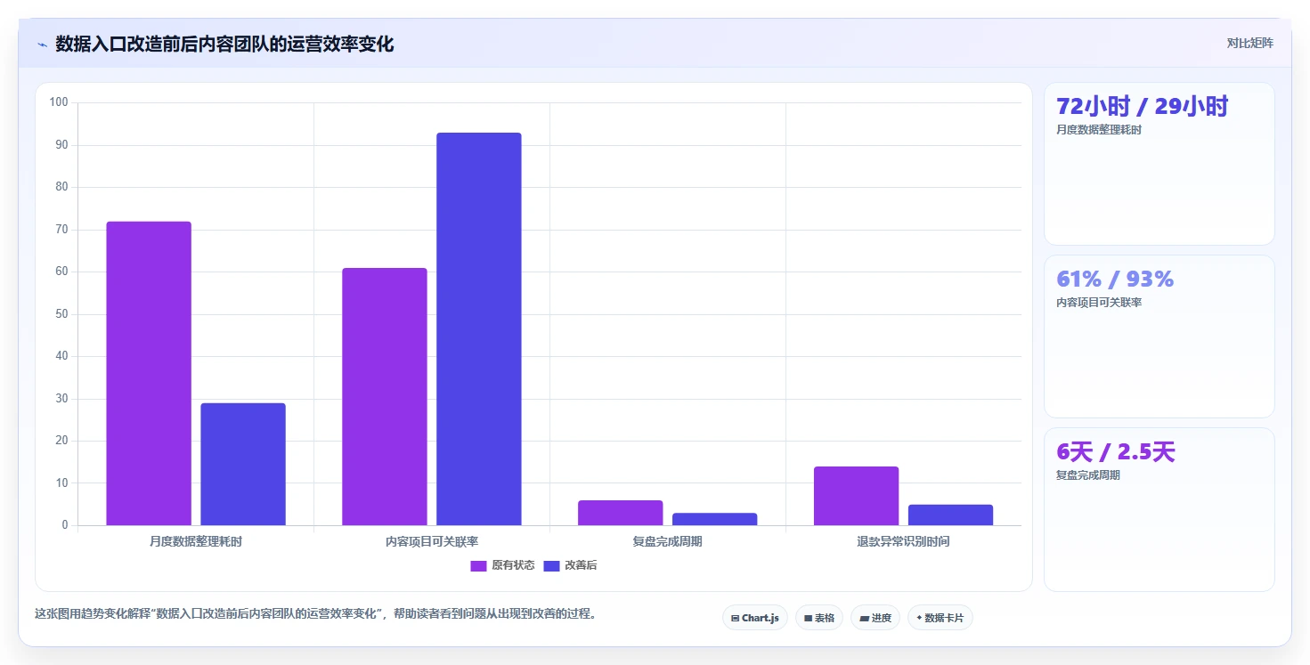The height and width of the screenshot is (665, 1310).
Task: Click the lightning icon beside the chart title
Action: [x=43, y=45]
